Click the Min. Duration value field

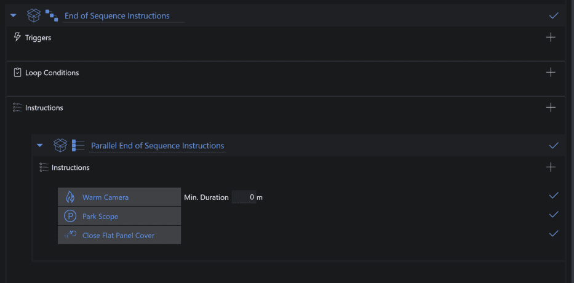pyautogui.click(x=244, y=197)
